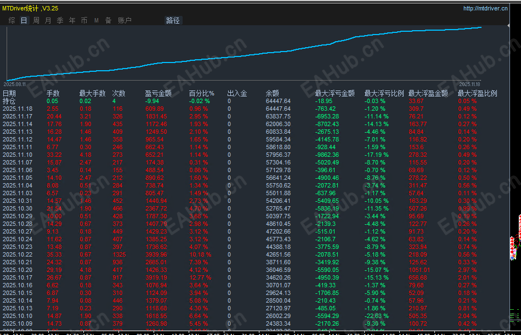Screen dimensions: 521x335
Task: Open the 周 weekly statistics tab
Action: 36,21
